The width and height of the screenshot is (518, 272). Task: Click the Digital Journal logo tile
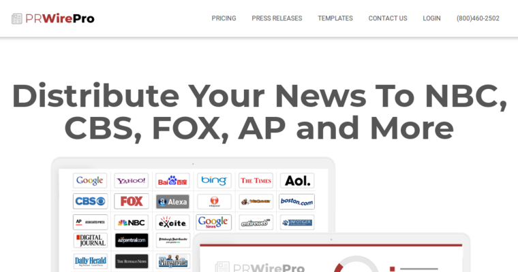tap(91, 240)
